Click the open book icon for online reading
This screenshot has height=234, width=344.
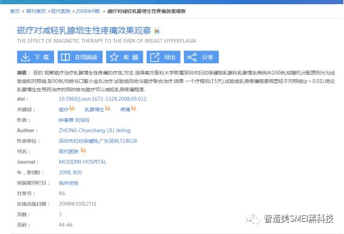tap(65, 57)
